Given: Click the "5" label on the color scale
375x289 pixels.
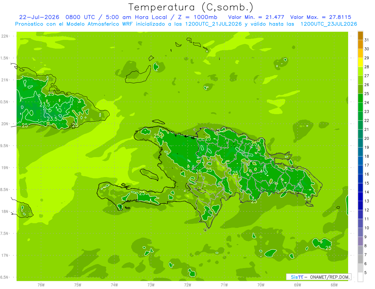Looking at the screenshot, I should 366,273.
